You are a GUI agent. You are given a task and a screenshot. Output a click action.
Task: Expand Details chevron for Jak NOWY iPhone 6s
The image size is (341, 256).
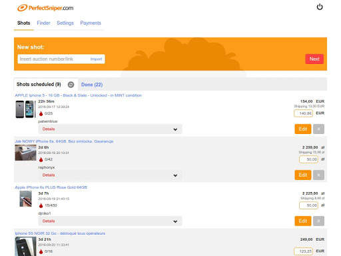175,175
